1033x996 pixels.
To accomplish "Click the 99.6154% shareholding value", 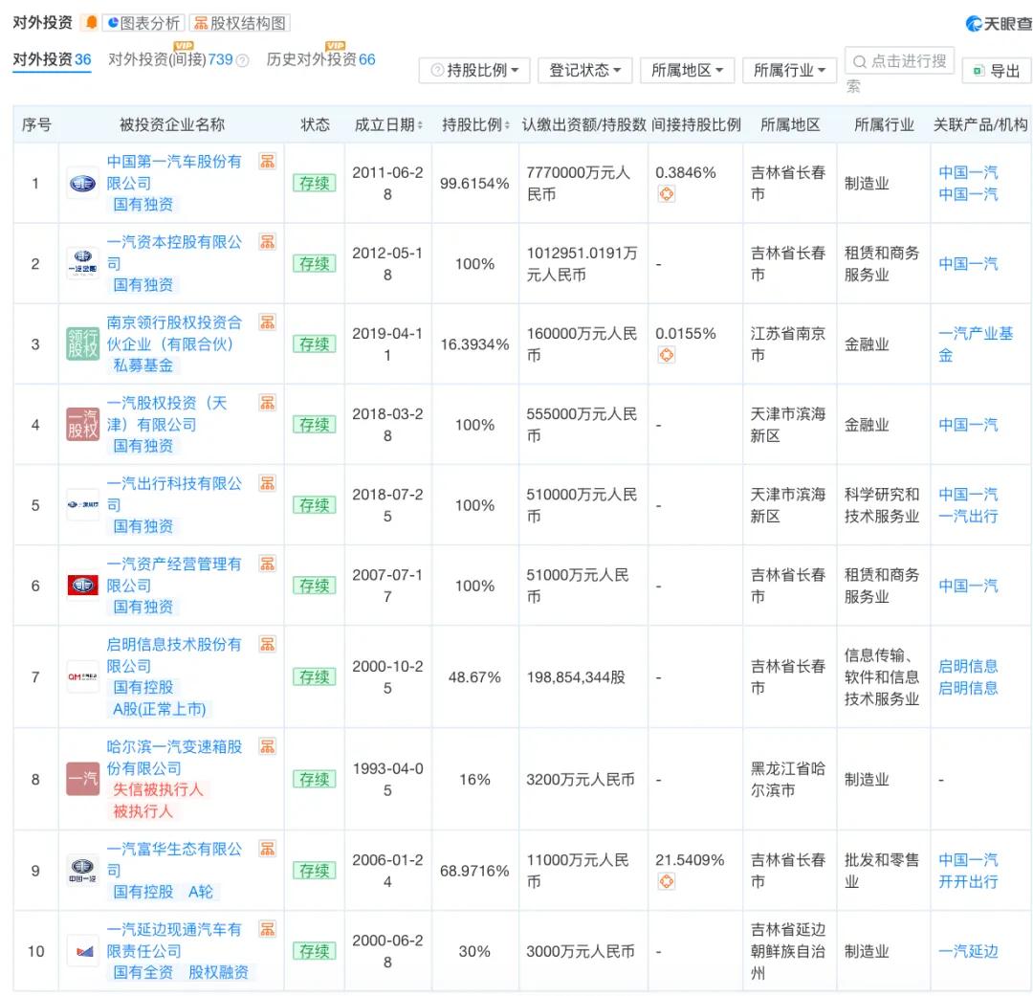I will click(x=474, y=184).
